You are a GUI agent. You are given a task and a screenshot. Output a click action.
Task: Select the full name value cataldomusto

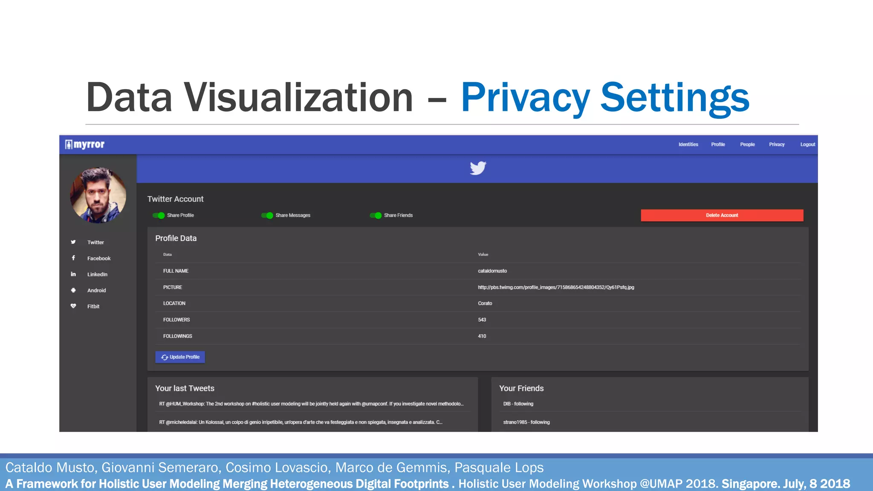[x=492, y=271]
